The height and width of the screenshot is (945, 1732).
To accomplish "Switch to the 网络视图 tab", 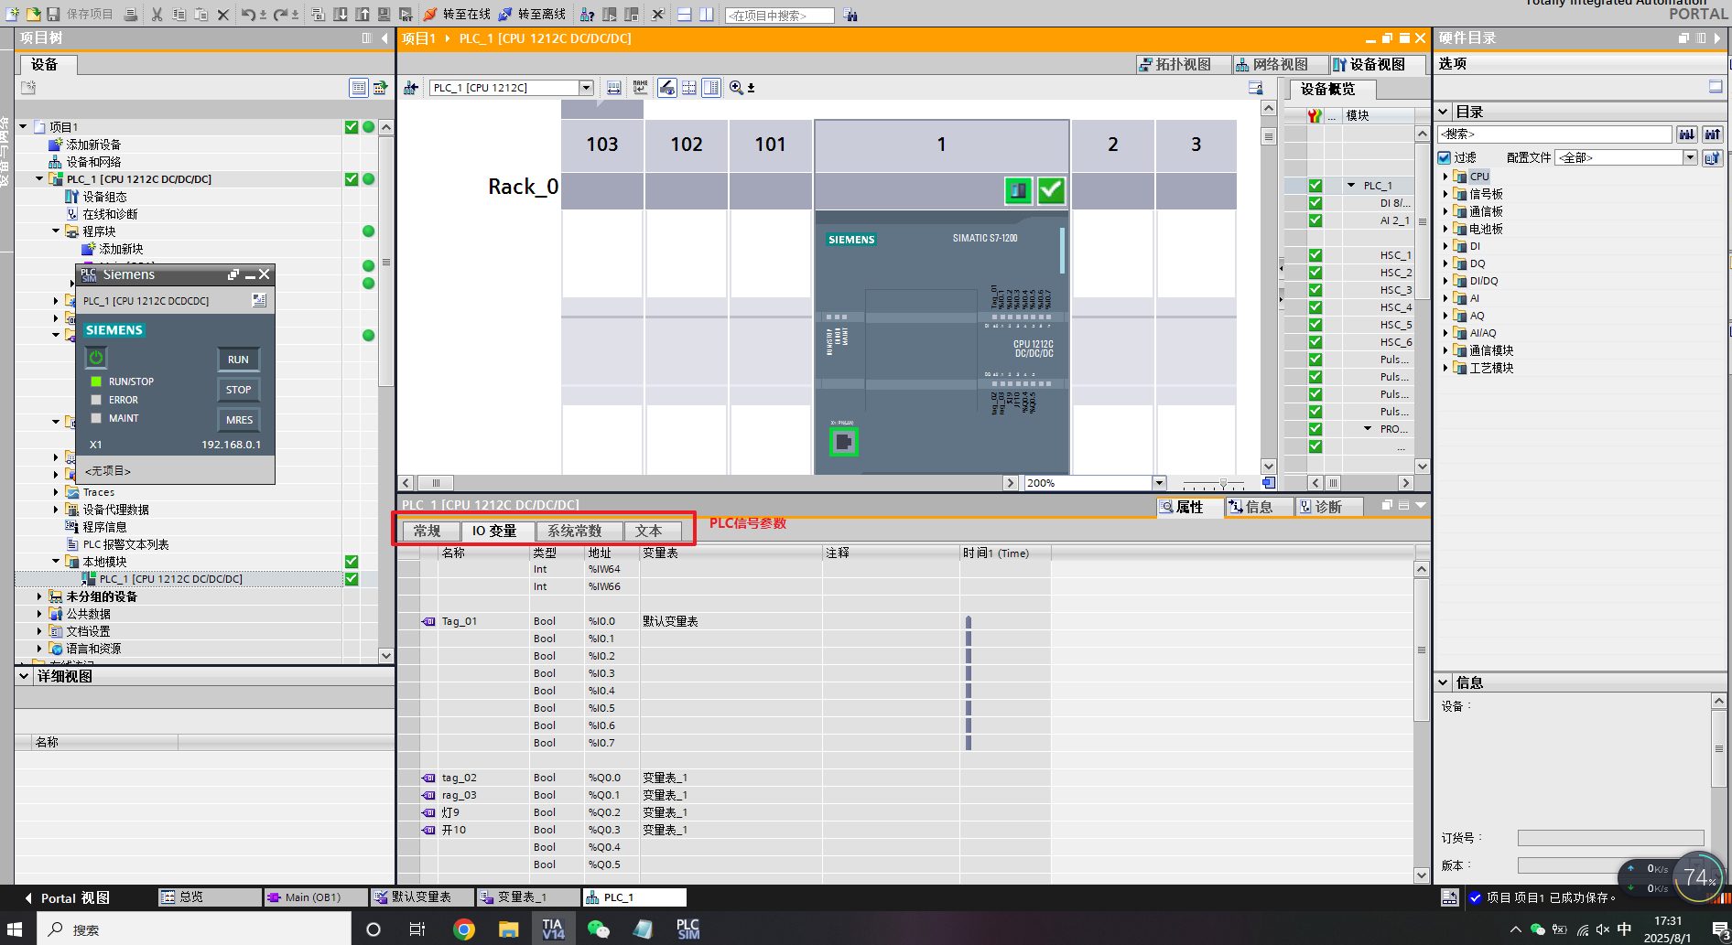I will tap(1280, 64).
